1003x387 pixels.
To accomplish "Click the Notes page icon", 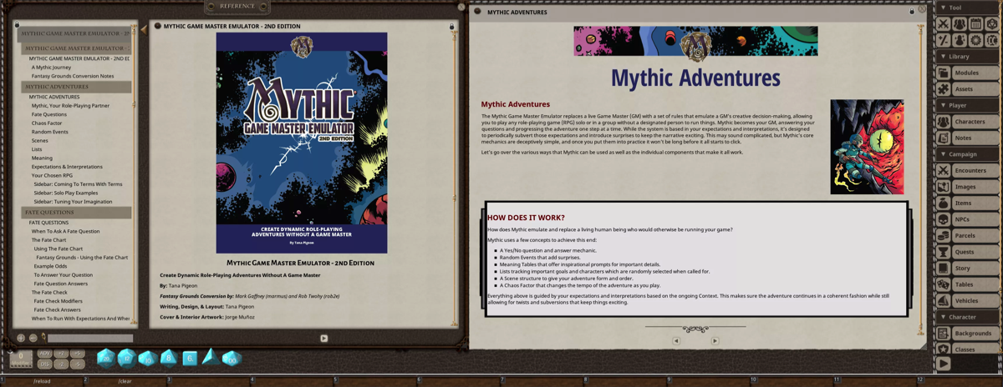I will point(943,138).
